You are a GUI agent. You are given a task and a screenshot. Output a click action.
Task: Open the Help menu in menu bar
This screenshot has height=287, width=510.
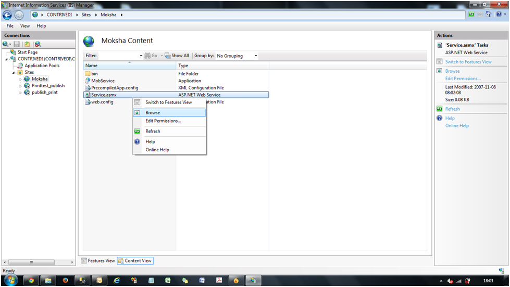[41, 26]
